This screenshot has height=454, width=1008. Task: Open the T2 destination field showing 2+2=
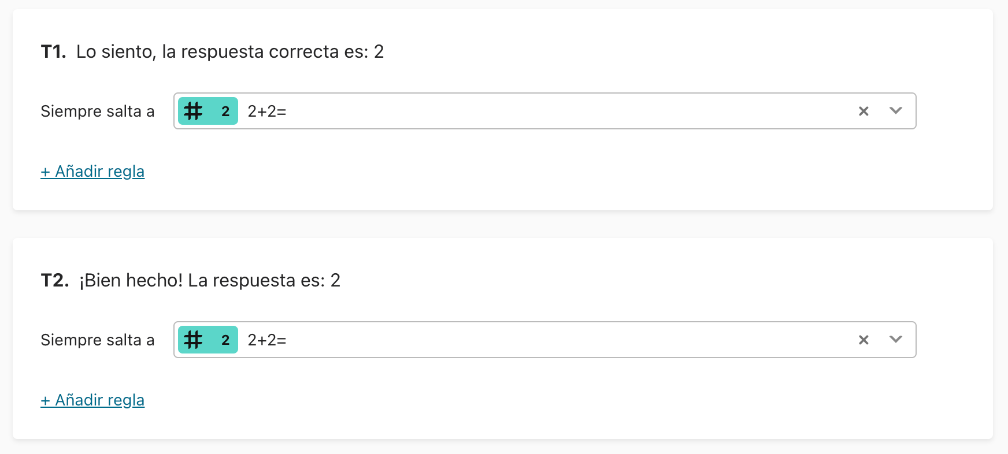(544, 340)
